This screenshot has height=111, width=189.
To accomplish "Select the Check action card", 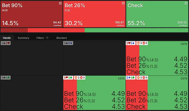I will (157, 14).
